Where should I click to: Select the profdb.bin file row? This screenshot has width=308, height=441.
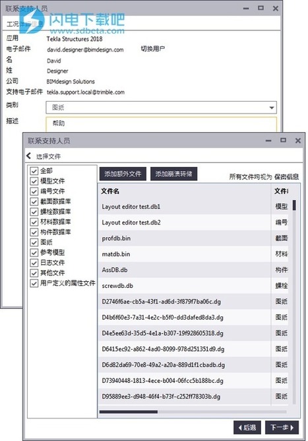(x=193, y=238)
